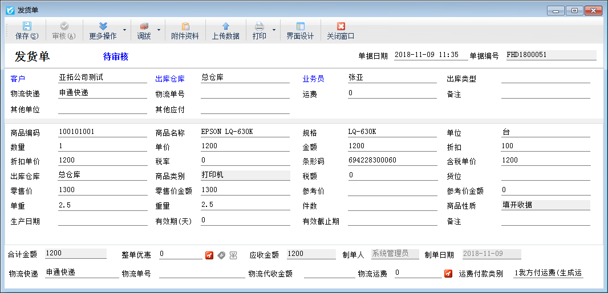Click the red icon beside 物流运费 field
The width and height of the screenshot is (608, 293).
[448, 274]
